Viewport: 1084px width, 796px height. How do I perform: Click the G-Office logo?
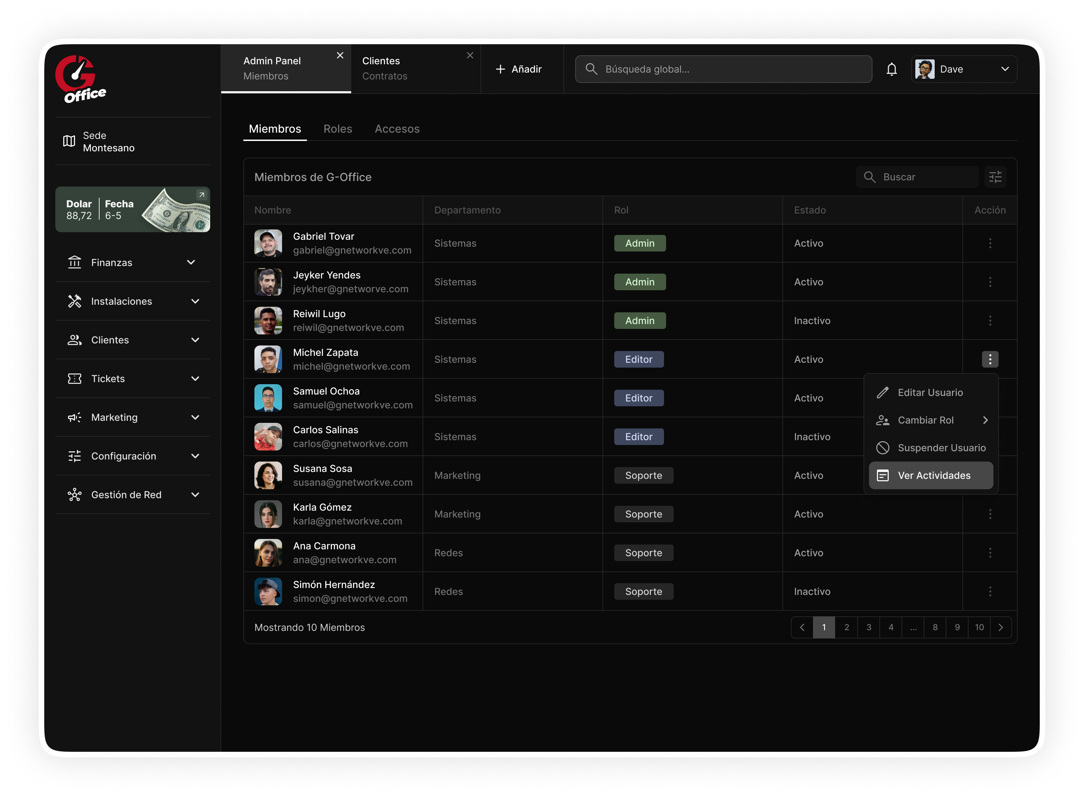pyautogui.click(x=81, y=79)
